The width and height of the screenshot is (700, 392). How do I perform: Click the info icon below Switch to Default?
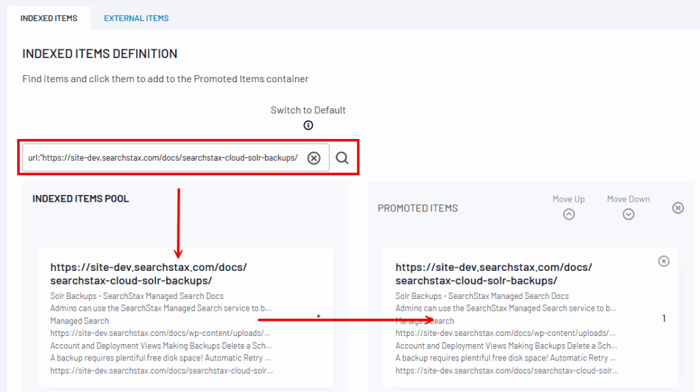tap(308, 125)
